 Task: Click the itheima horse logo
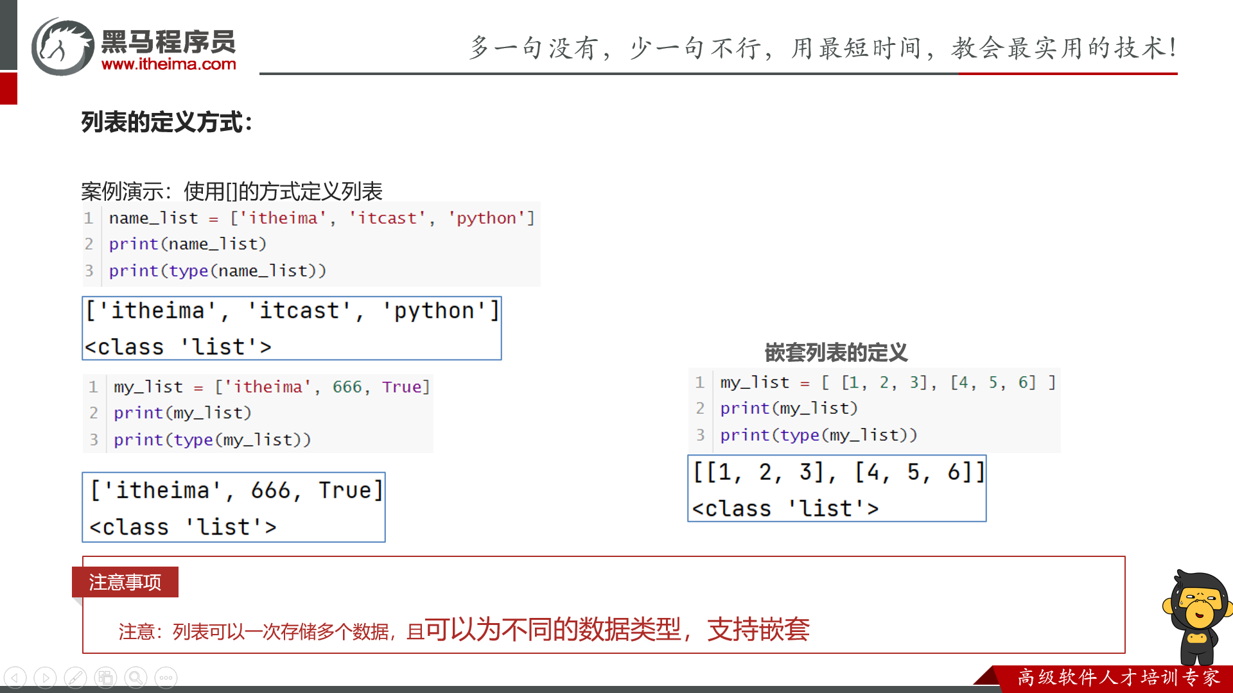[x=63, y=47]
